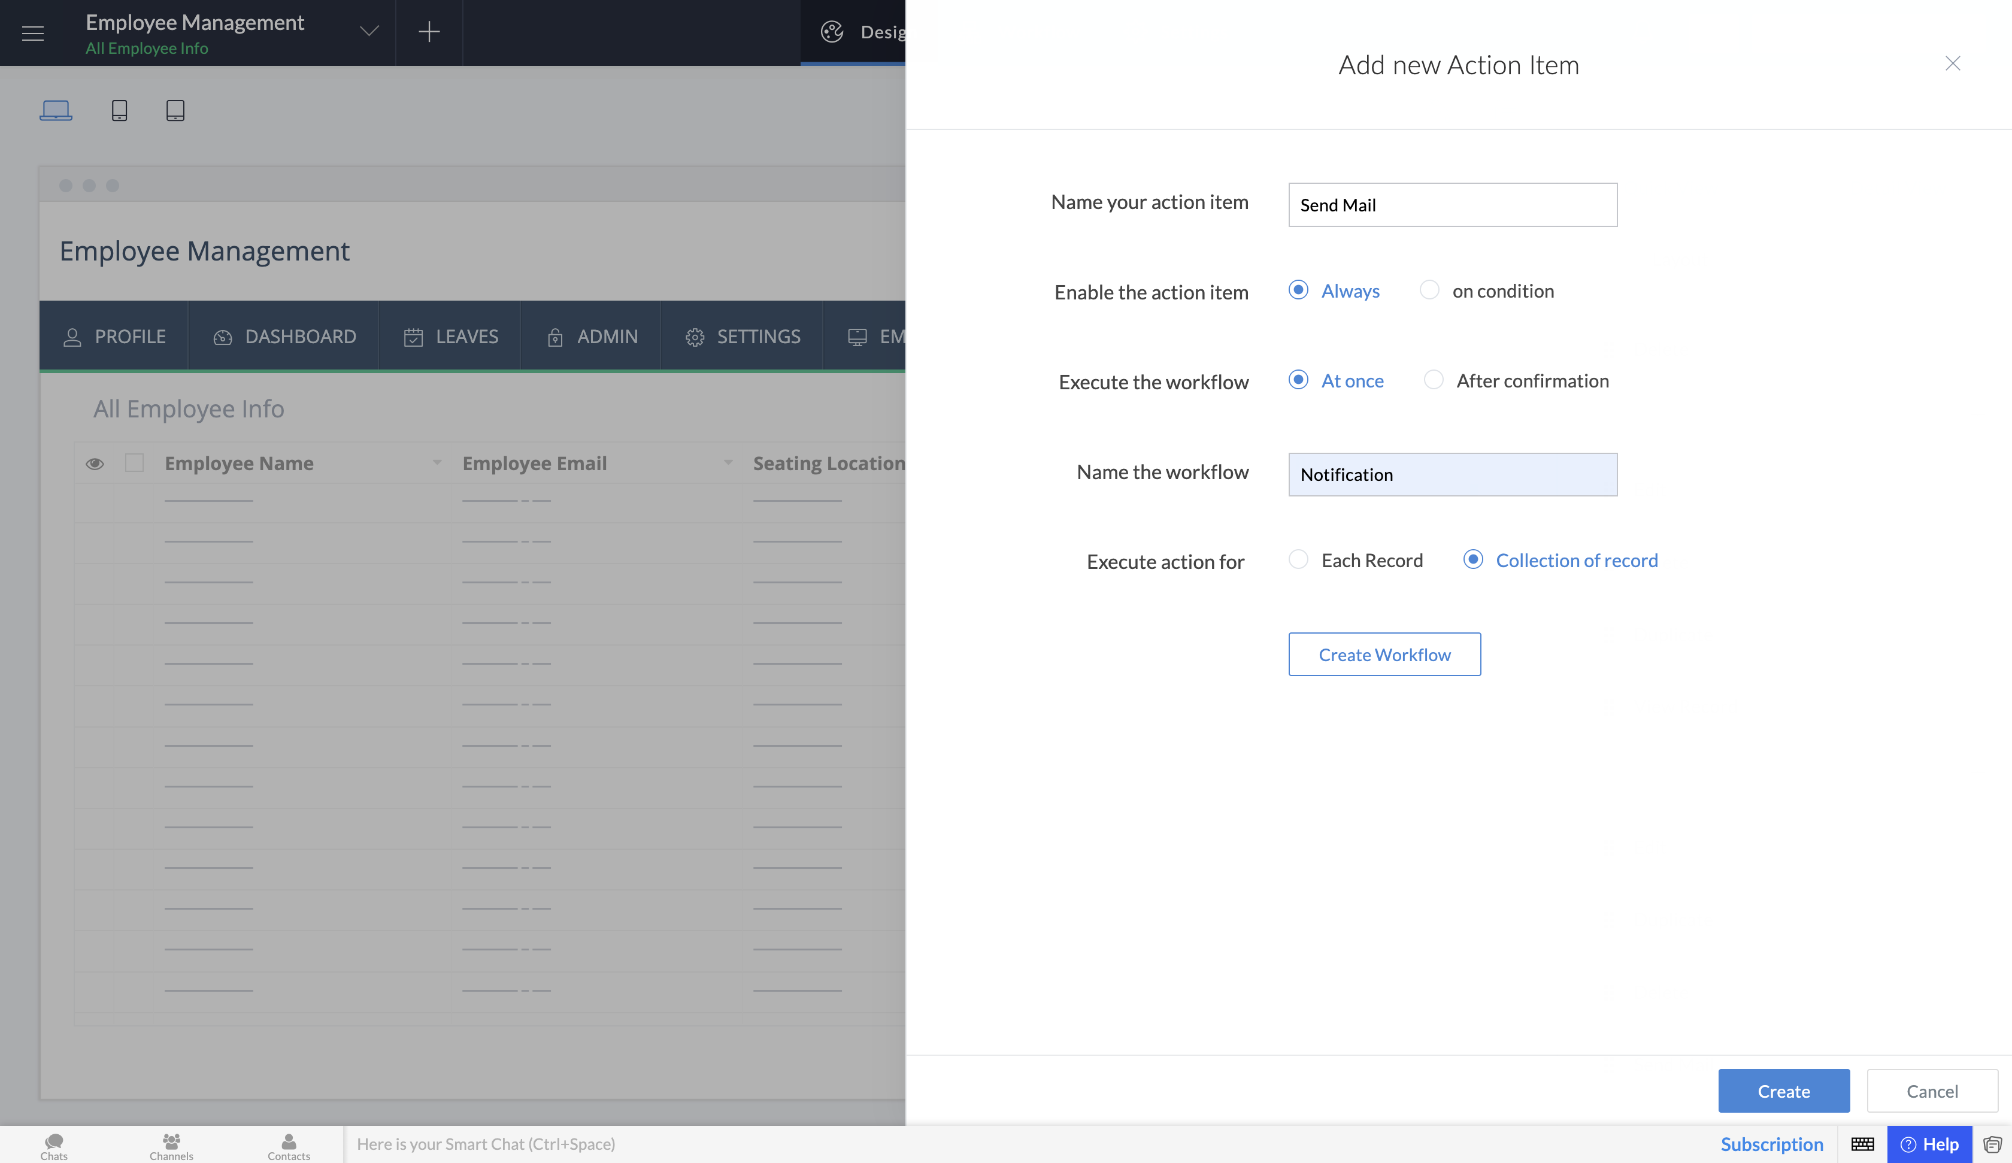Switch to tablet preview device icon
Viewport: 2012px width, 1163px height.
point(175,110)
